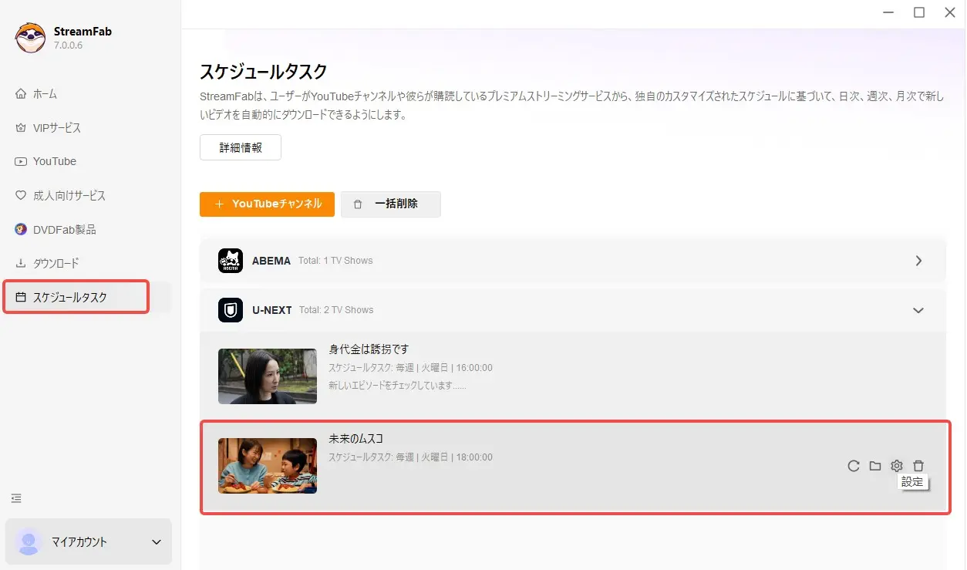The width and height of the screenshot is (967, 570).
Task: Open the 未来のムスコ output folder
Action: click(874, 466)
